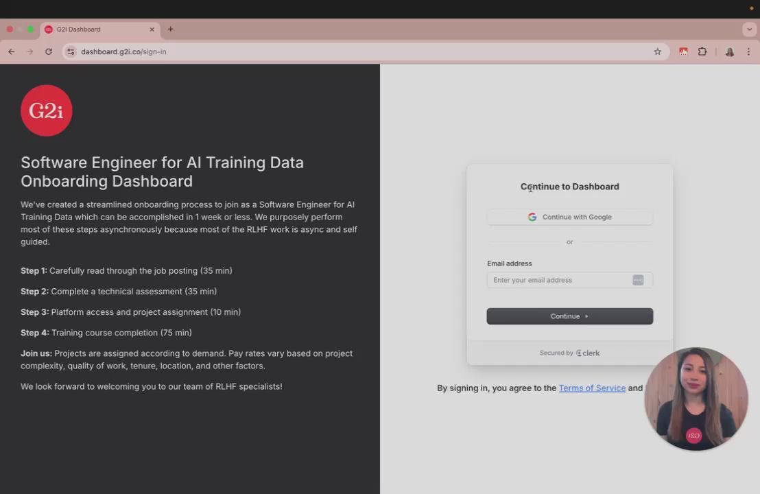Click the browser forward arrow
The image size is (760, 494).
tap(30, 51)
